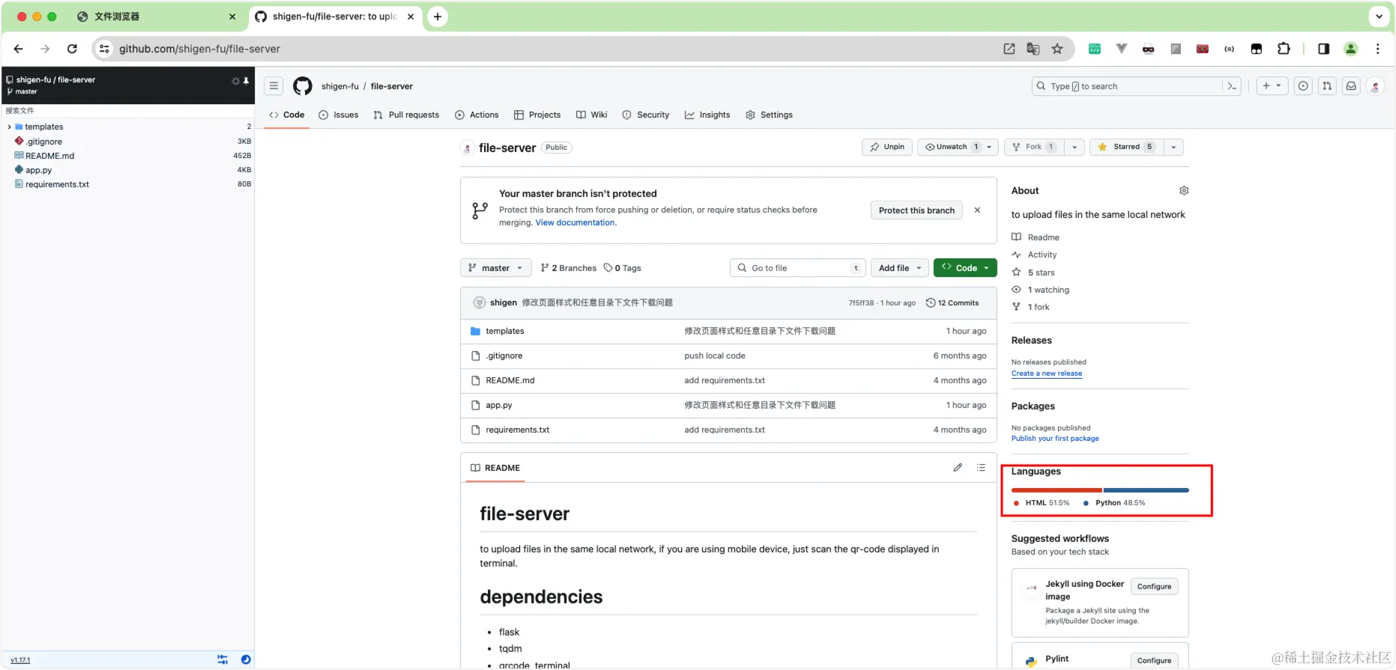Image resolution: width=1396 pixels, height=670 pixels.
Task: Open the issues icon in the header
Action: click(x=1303, y=86)
